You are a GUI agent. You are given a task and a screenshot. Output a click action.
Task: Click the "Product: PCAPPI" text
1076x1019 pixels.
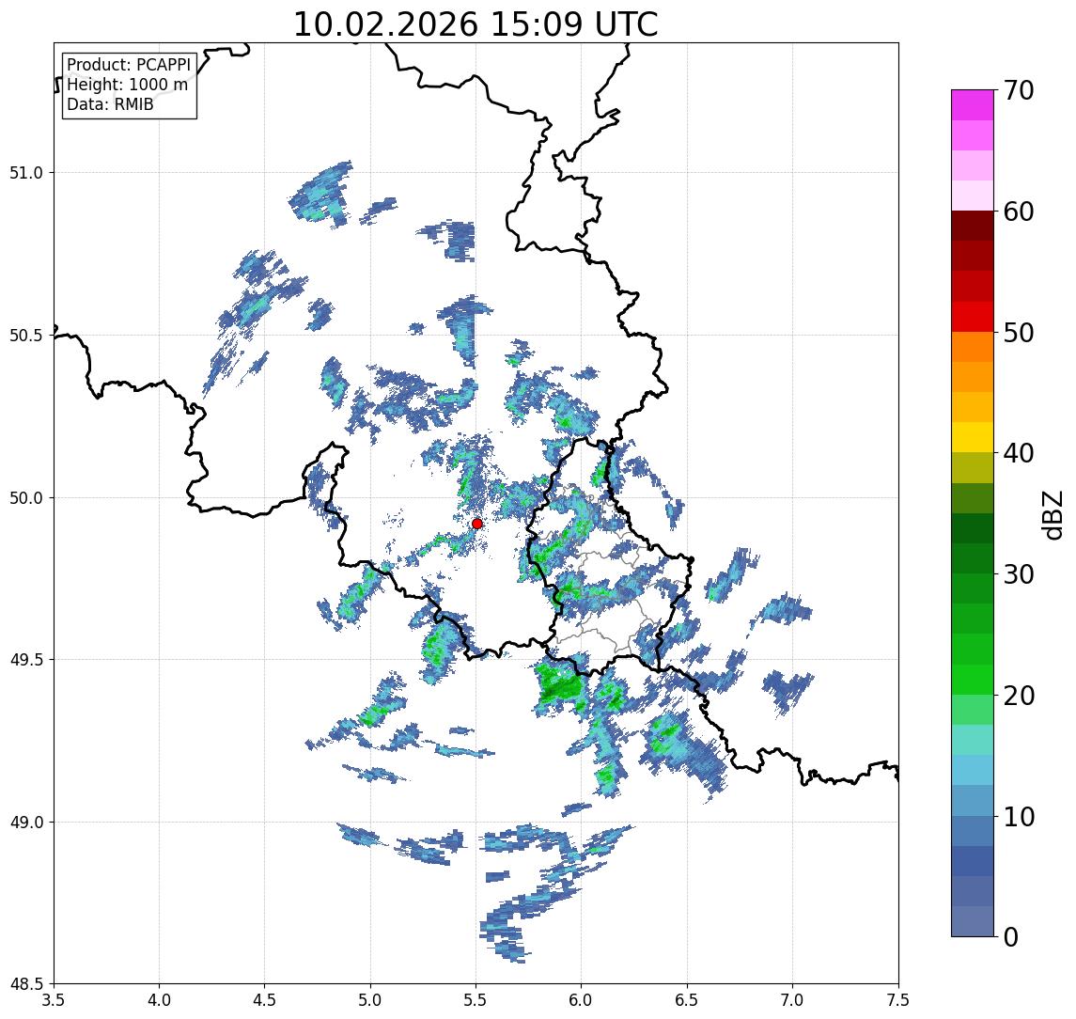point(129,65)
